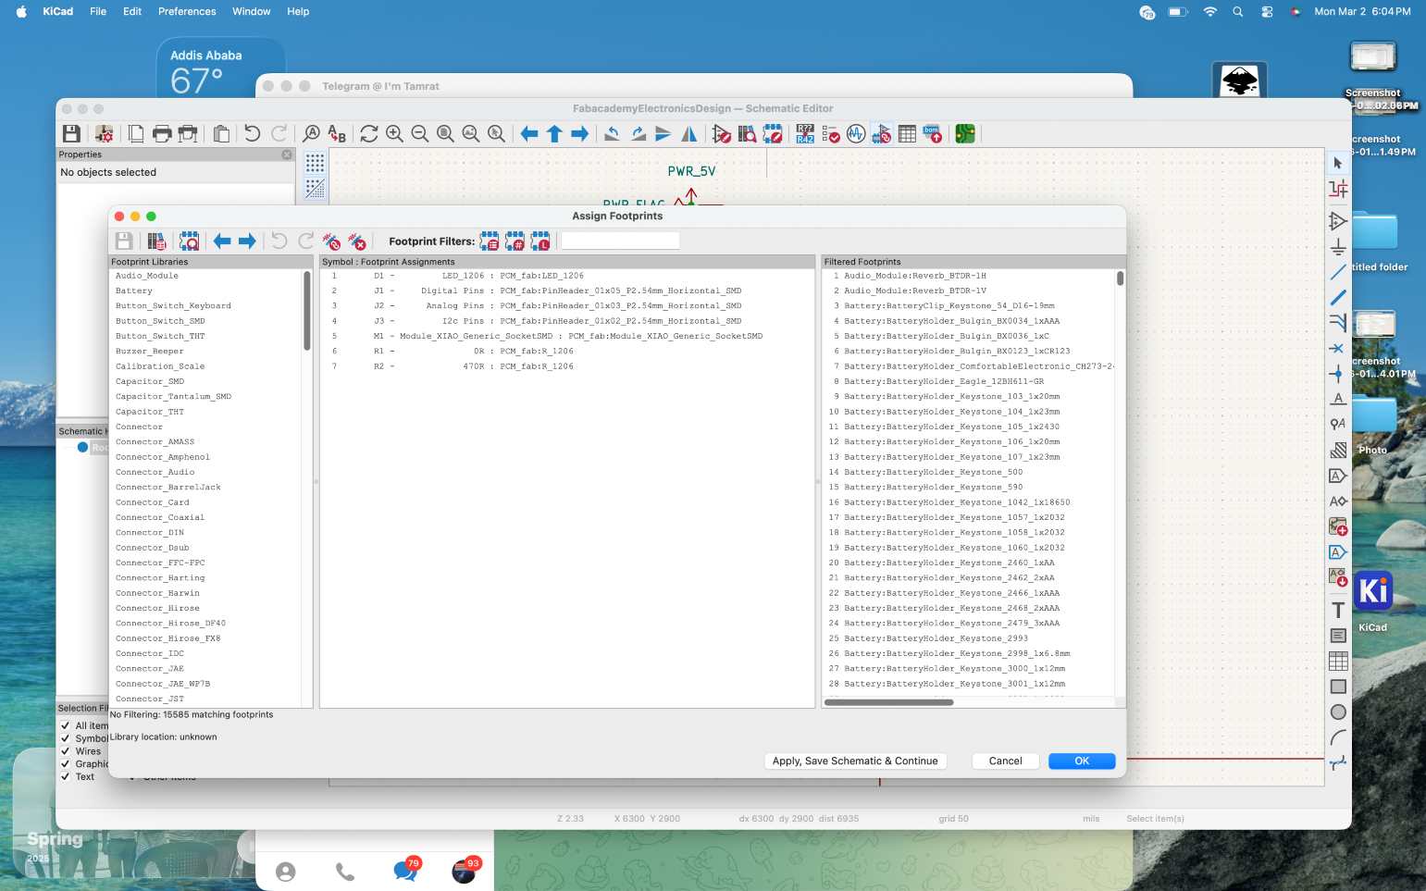The height and width of the screenshot is (891, 1426).
Task: Click Filtered Footprints horizontal scrollbar
Action: click(888, 702)
